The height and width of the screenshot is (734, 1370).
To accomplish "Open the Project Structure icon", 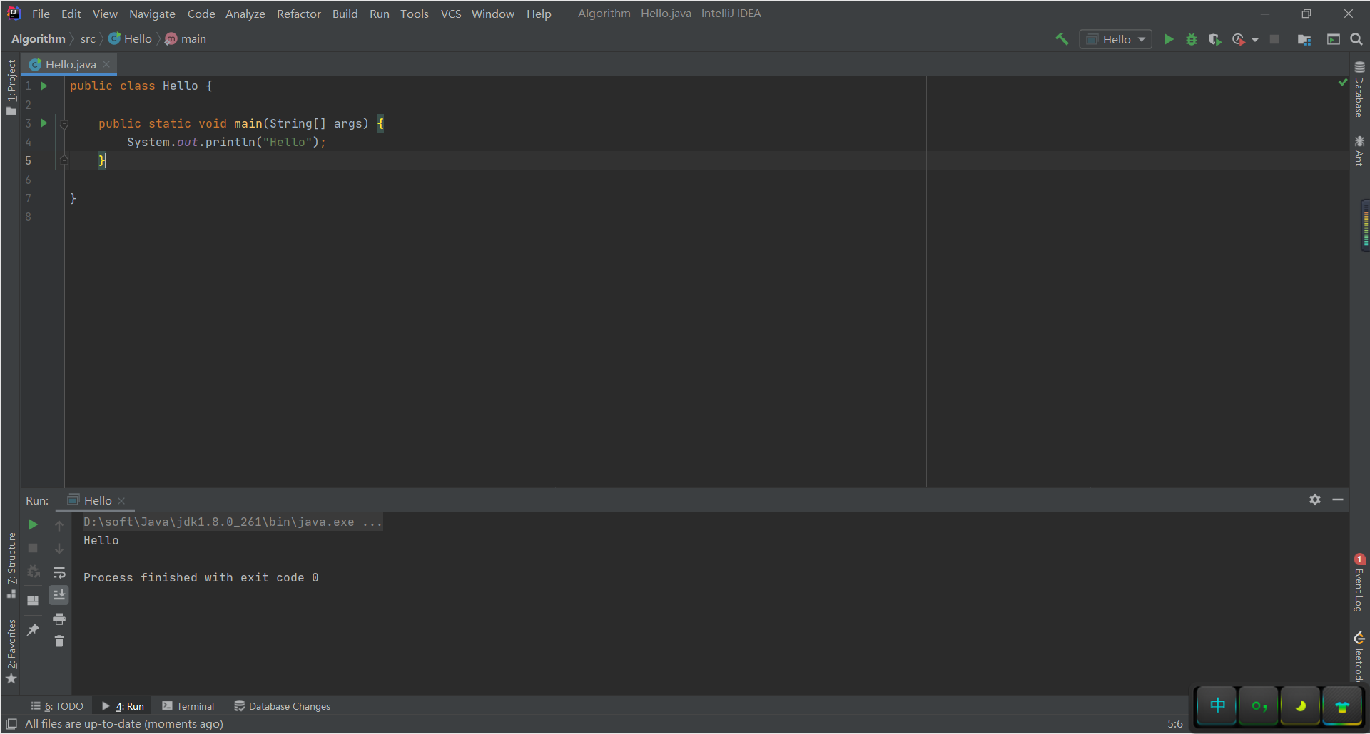I will point(1304,39).
